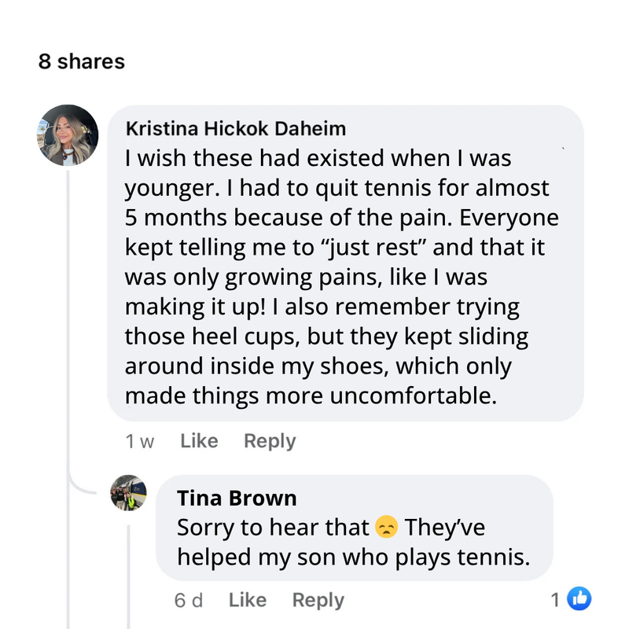This screenshot has width=629, height=629.
Task: Like Kristina Hickok Daheim's comment
Action: (x=199, y=441)
